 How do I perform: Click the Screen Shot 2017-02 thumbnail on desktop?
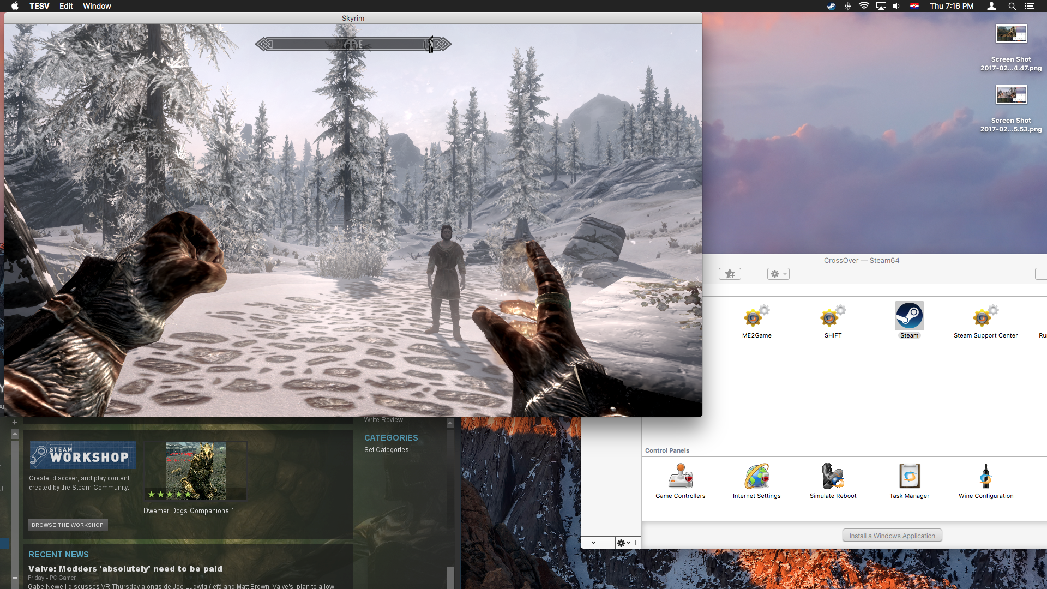pos(1011,34)
